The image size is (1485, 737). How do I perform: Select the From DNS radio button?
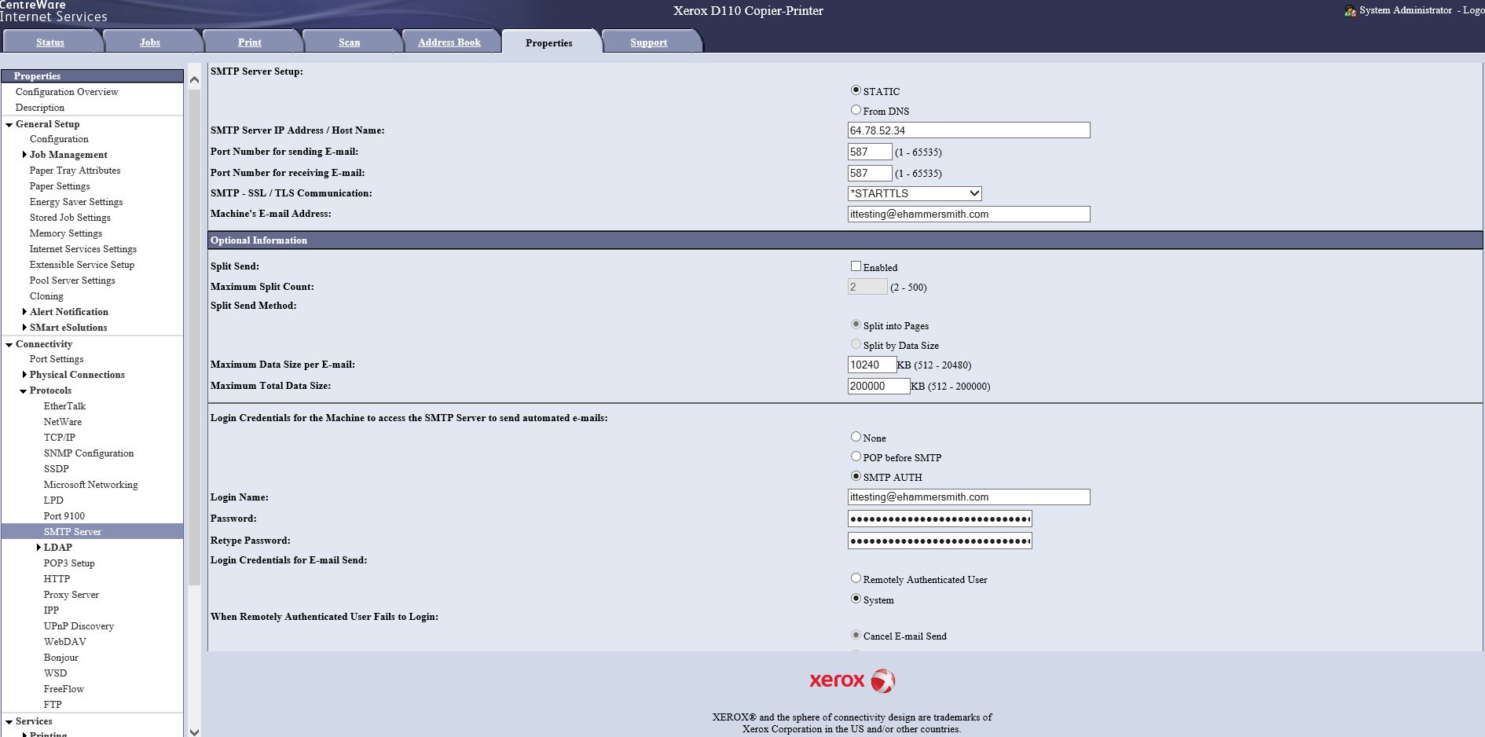[856, 110]
